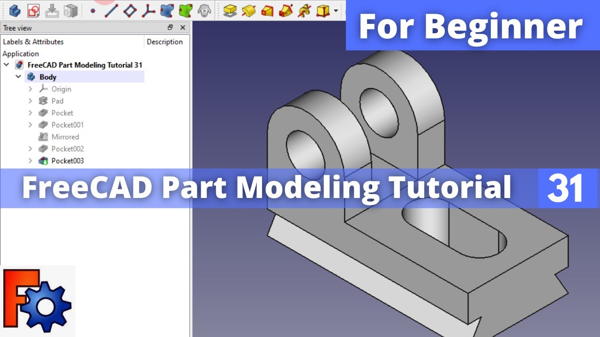Viewport: 600px width, 337px height.
Task: Create a local coordinate system
Action: point(149,10)
